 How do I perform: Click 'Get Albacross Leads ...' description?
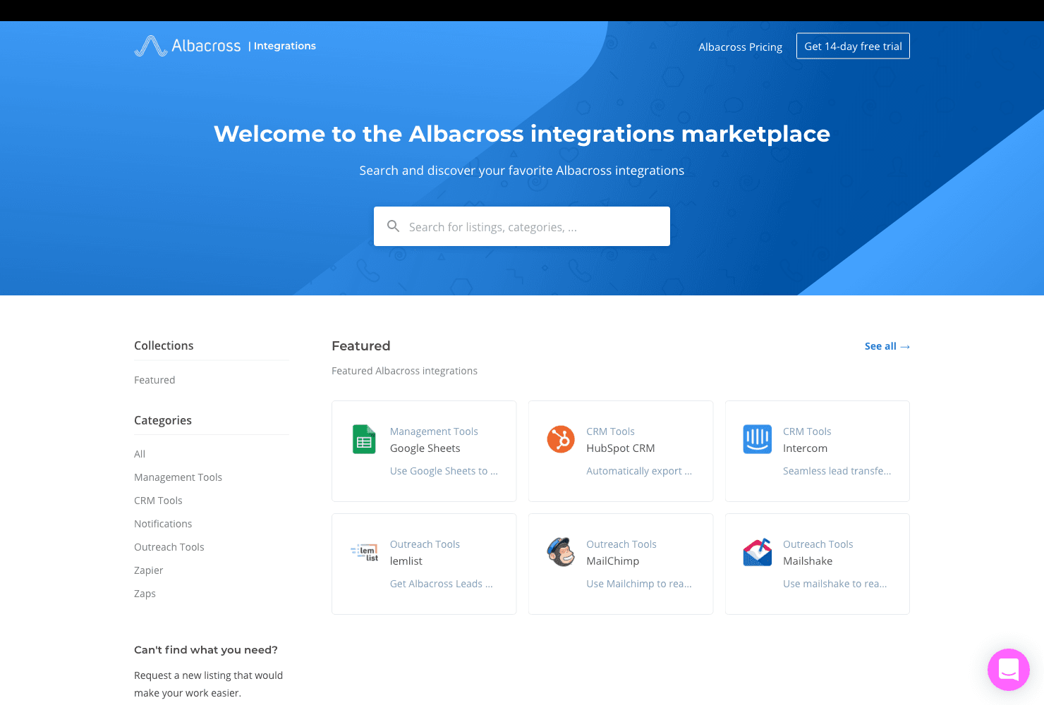(442, 584)
